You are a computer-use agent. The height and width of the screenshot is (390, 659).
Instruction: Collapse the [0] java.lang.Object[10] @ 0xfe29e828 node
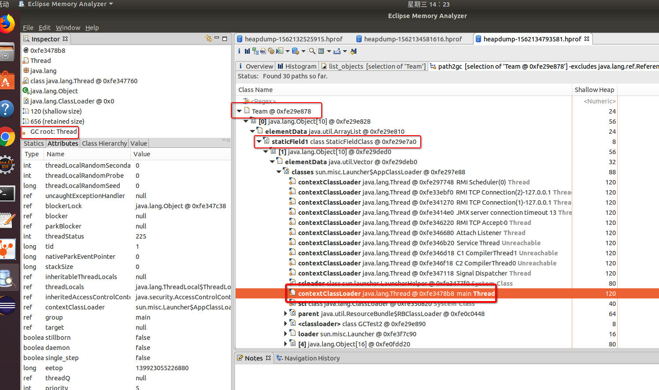(x=246, y=121)
